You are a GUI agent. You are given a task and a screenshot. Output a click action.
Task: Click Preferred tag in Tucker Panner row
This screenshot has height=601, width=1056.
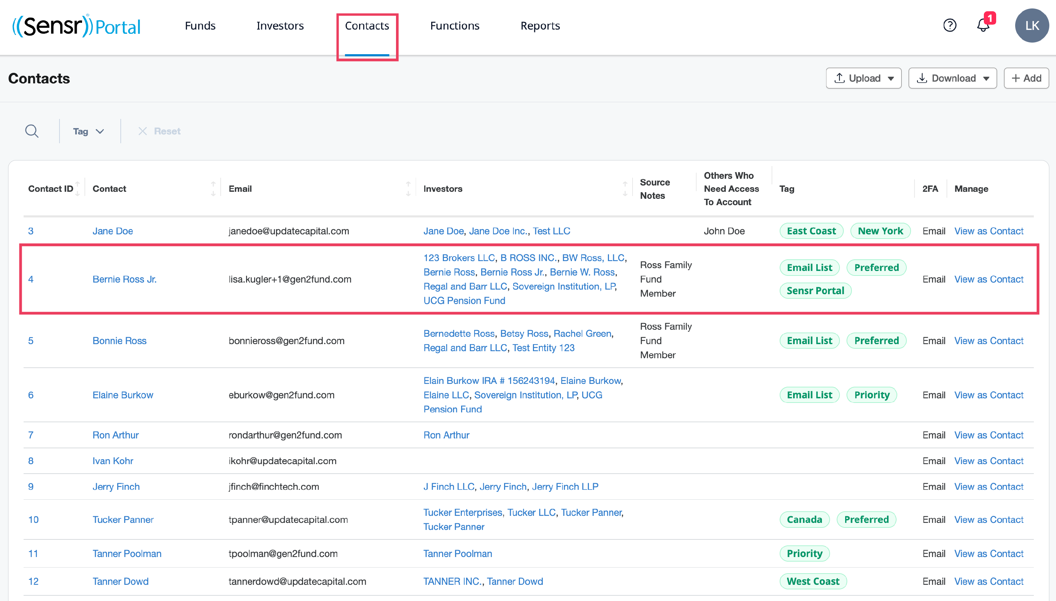point(866,520)
